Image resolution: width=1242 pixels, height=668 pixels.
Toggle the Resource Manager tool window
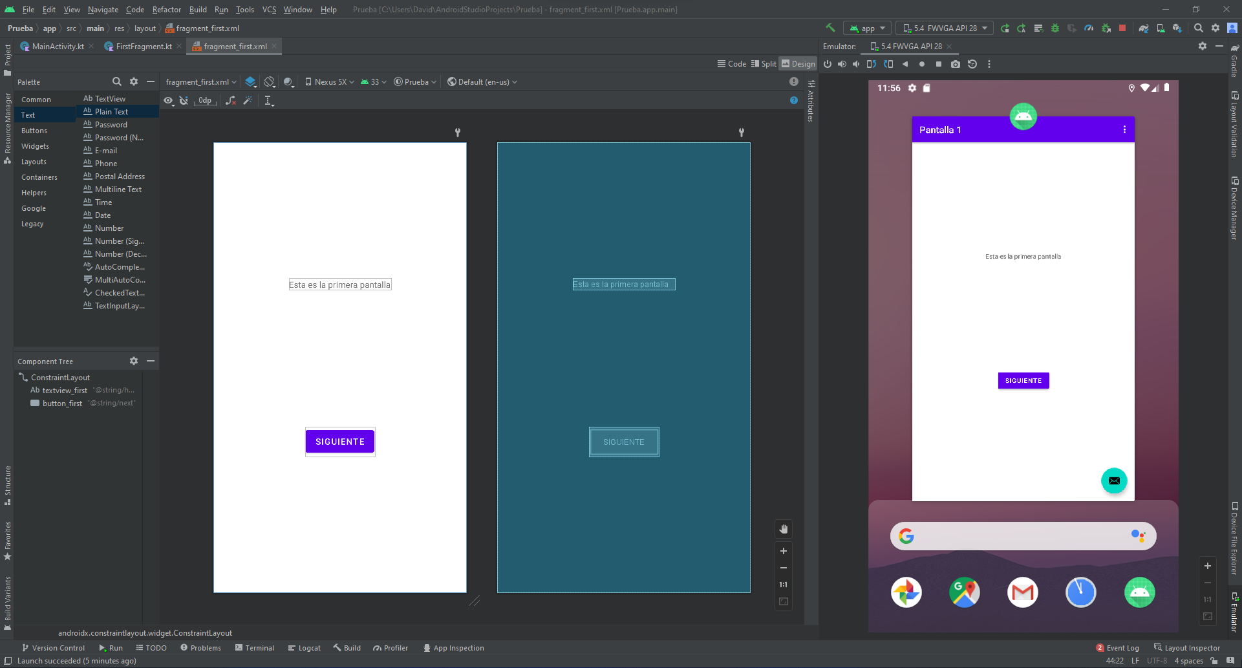7,128
